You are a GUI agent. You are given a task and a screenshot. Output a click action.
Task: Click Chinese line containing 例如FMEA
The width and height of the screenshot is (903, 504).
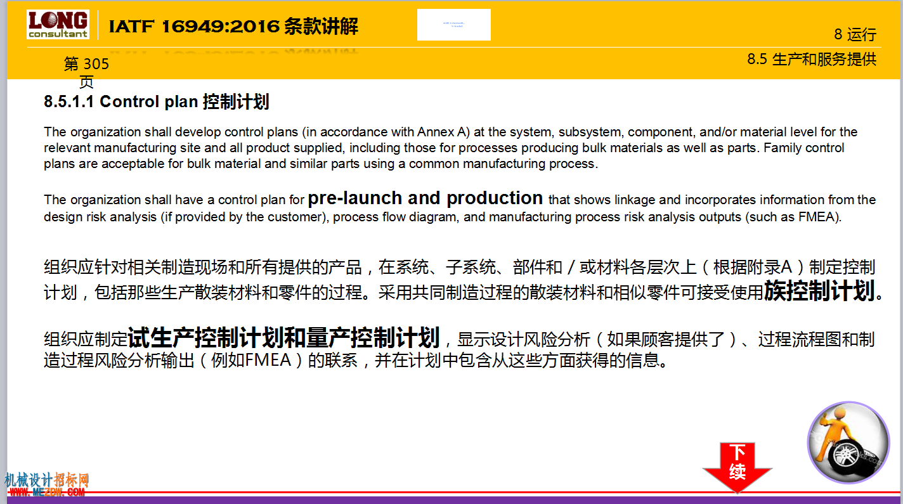point(355,361)
